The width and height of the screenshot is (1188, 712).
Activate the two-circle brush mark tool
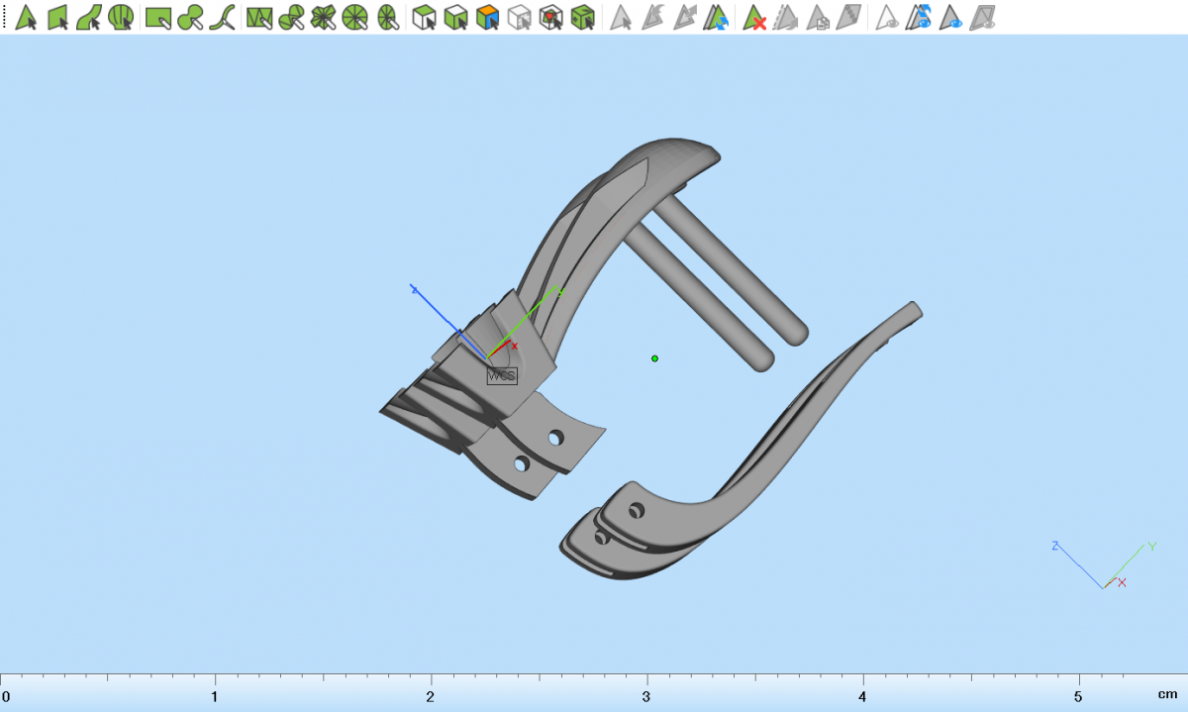pos(191,17)
